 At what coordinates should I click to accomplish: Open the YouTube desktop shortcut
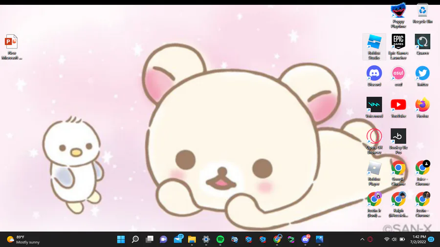pyautogui.click(x=398, y=107)
